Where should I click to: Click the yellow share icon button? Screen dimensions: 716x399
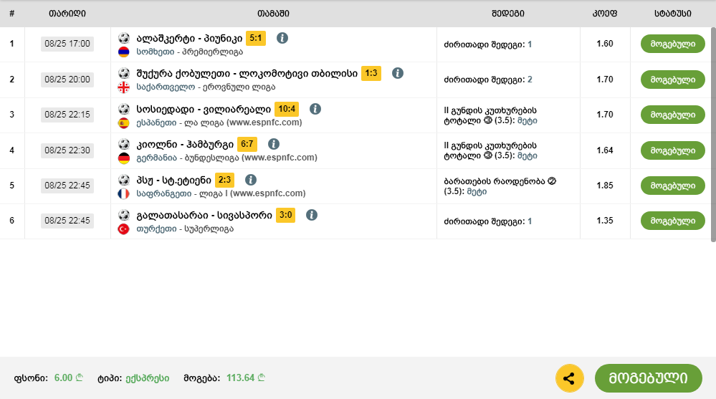pyautogui.click(x=569, y=378)
